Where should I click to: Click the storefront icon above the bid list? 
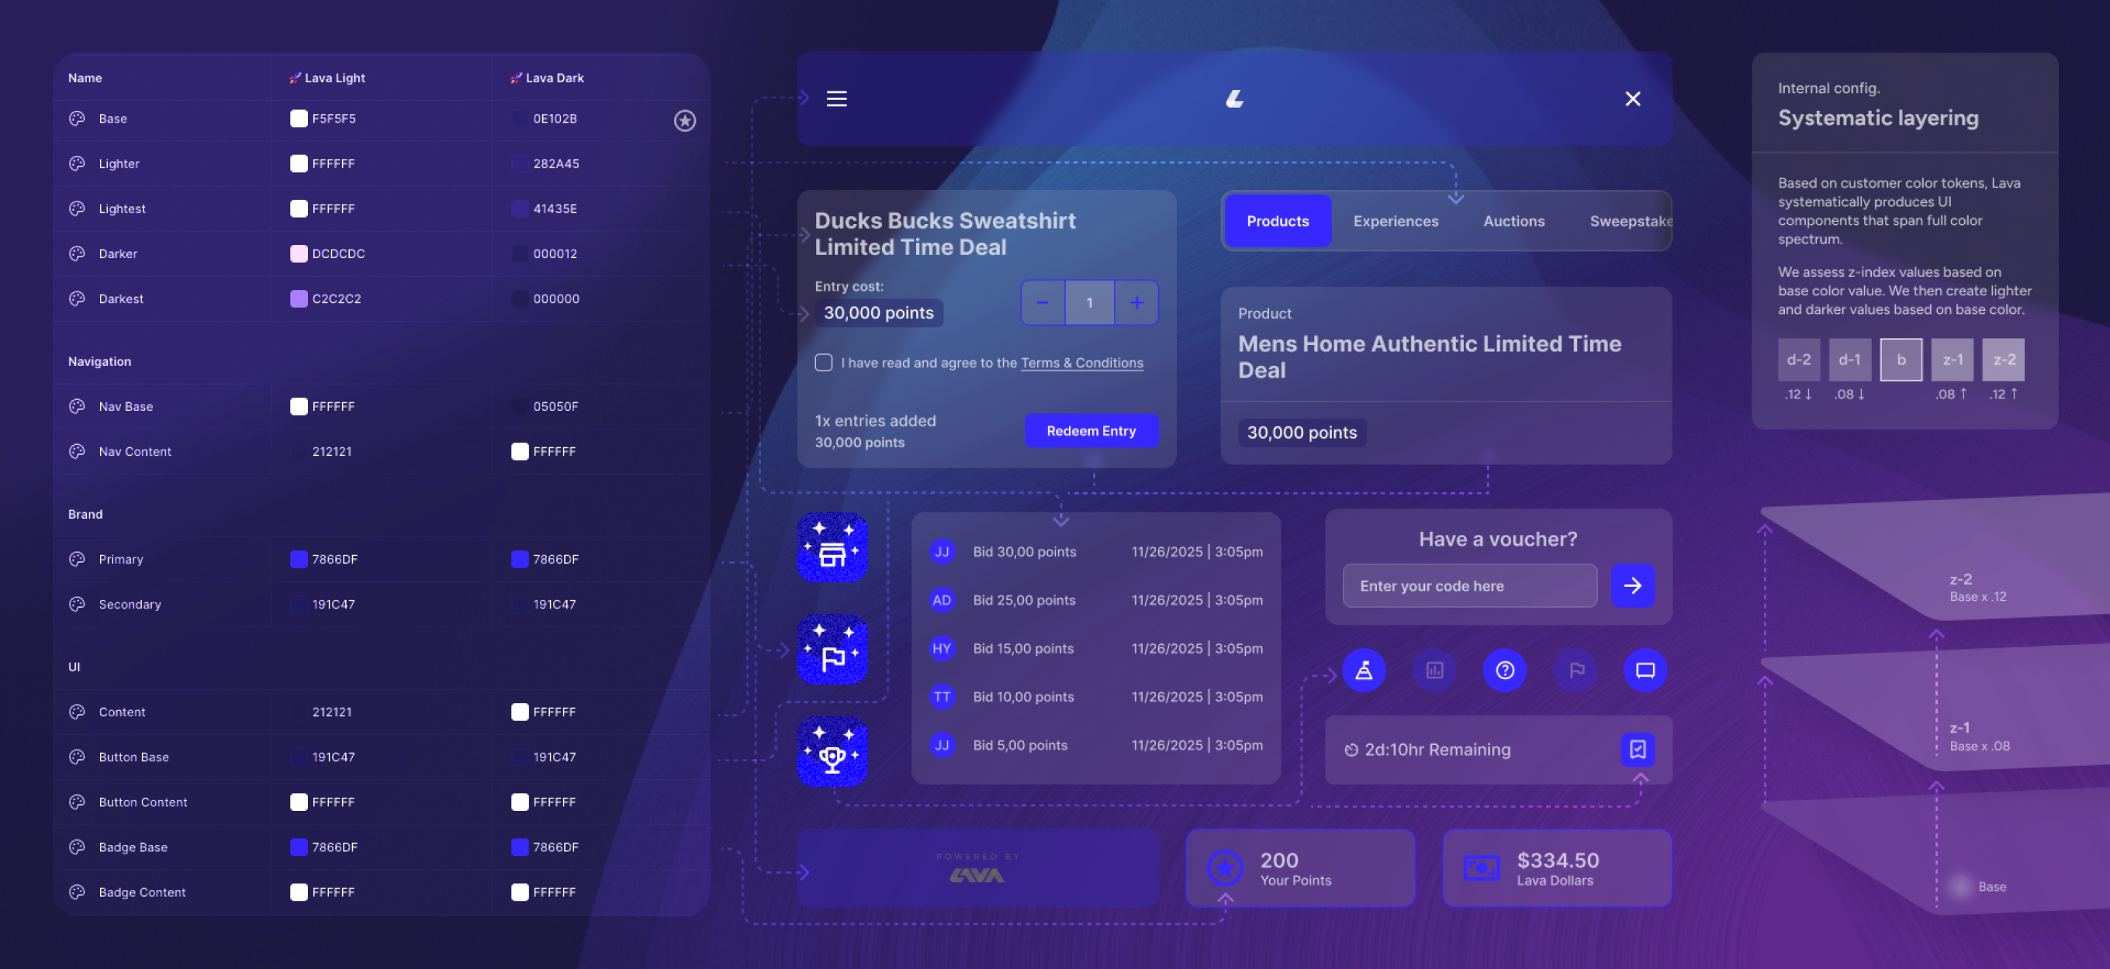click(x=833, y=547)
